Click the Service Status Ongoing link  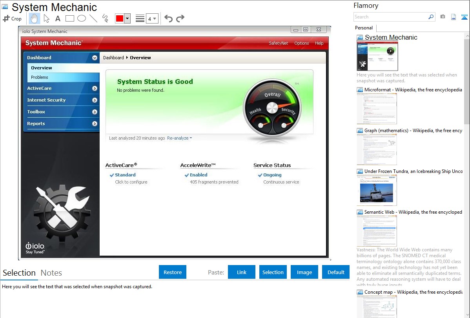pyautogui.click(x=272, y=175)
